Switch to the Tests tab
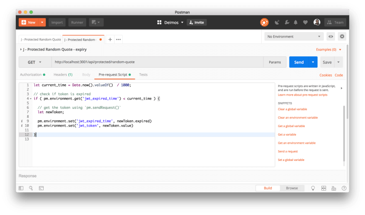Screen dimensions: 365x215 click(x=143, y=75)
